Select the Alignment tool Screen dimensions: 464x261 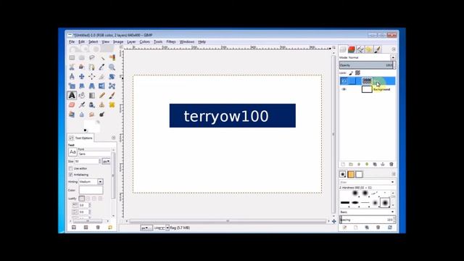pos(92,77)
